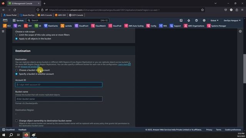Click the Feedback footer link
The height and width of the screenshot is (138, 246).
click(x=22, y=130)
